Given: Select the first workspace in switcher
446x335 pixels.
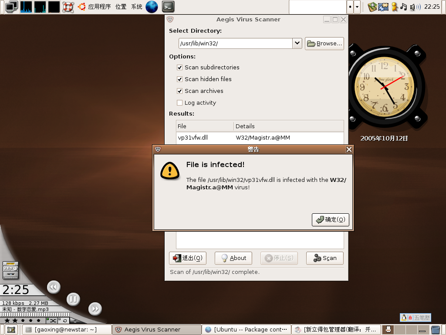Looking at the screenshot, I should 388,330.
